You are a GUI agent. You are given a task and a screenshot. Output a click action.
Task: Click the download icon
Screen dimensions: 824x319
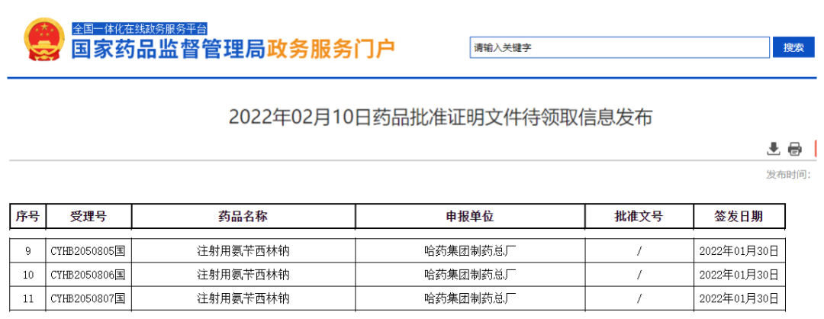[773, 149]
